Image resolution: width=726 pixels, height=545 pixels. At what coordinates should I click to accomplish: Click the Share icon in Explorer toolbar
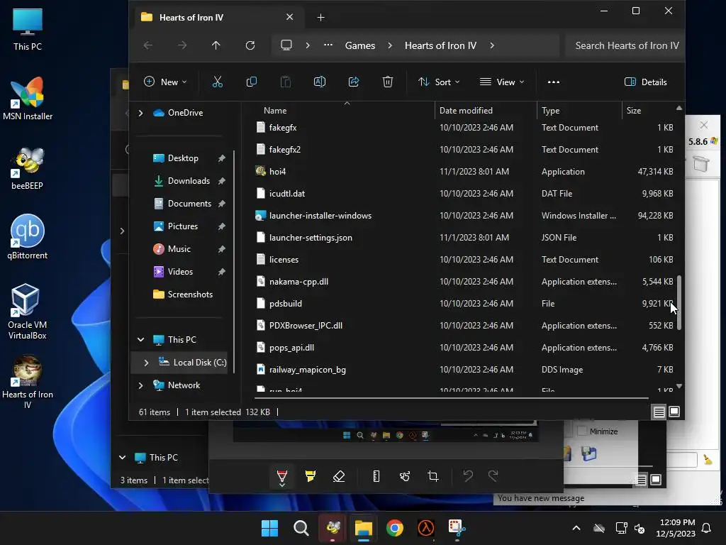pyautogui.click(x=354, y=82)
